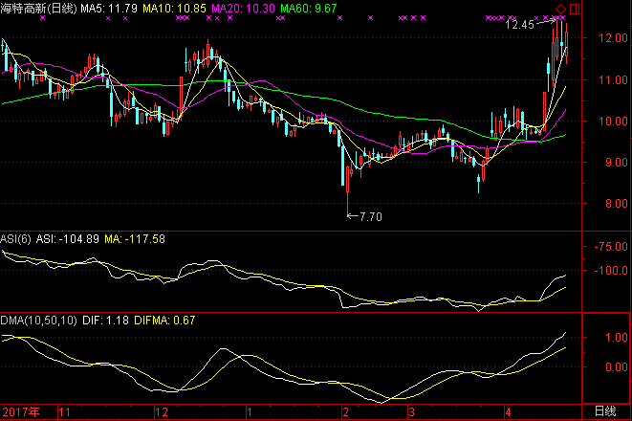Screen dimensions: 632x421
Task: Click the 7.70 low price annotation
Action: [x=369, y=217]
